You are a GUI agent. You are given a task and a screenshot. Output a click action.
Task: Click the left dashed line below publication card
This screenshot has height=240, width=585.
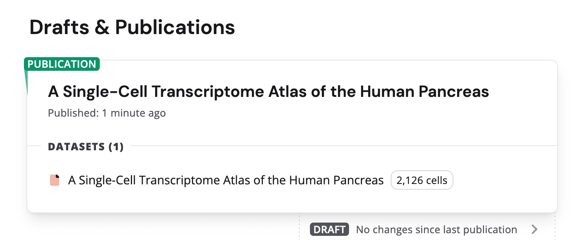coord(299,227)
